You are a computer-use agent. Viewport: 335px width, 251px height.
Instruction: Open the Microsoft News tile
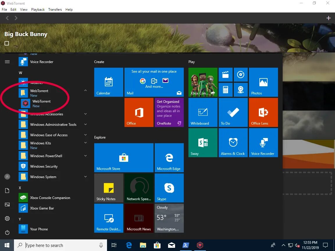tap(139, 218)
